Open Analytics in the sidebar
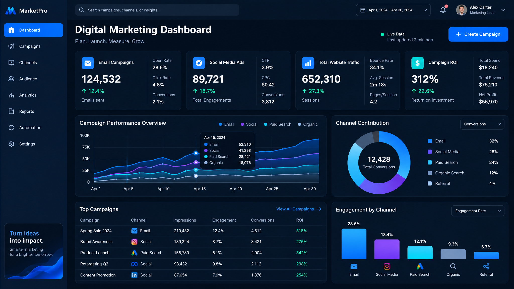The image size is (514, 289). pos(34,95)
